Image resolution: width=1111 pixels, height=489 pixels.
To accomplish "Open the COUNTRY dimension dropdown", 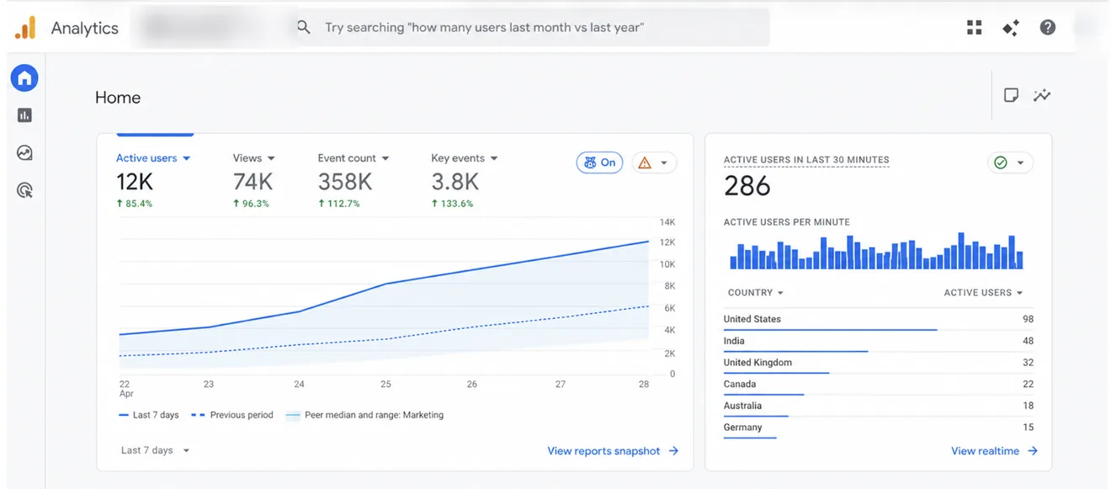I will pyautogui.click(x=755, y=293).
